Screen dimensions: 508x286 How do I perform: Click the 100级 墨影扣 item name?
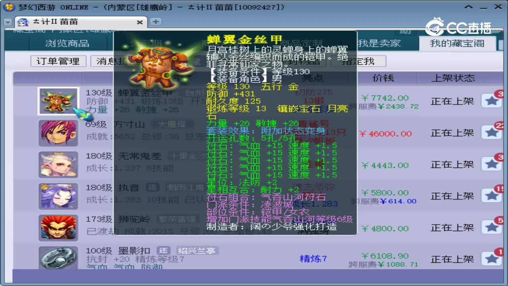tap(118, 251)
